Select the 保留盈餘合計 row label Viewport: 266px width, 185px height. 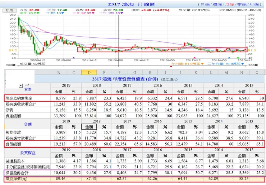pyautogui.click(x=17, y=173)
